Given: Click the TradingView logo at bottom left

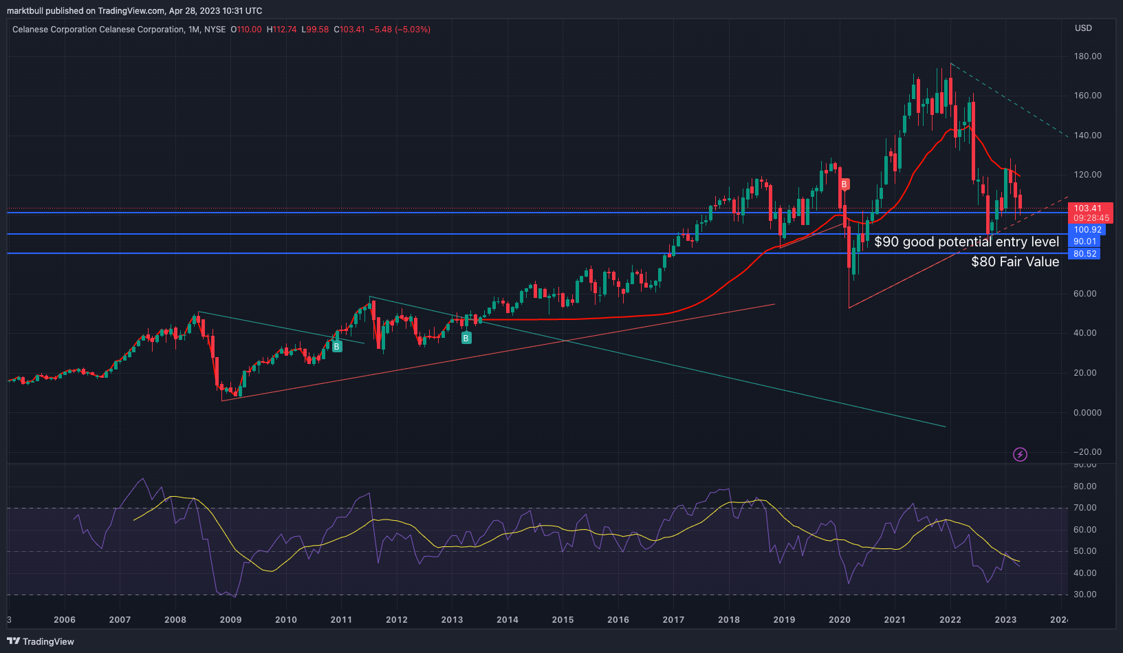Looking at the screenshot, I should [x=41, y=641].
